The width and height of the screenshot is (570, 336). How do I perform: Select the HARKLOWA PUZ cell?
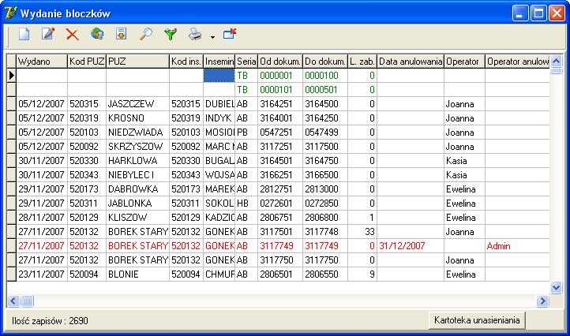138,161
